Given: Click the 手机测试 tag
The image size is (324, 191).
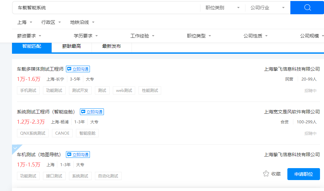Looking at the screenshot, I should [28, 91].
